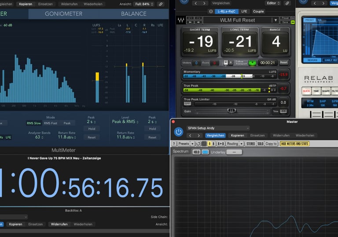338x237 pixels.
Task: Enable RMS Slow analyzer mode
Action: 34,123
